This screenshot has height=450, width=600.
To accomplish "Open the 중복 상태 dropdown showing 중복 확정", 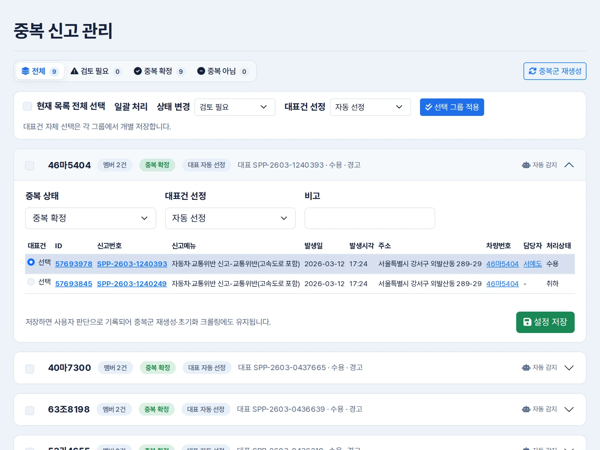I will click(x=90, y=218).
